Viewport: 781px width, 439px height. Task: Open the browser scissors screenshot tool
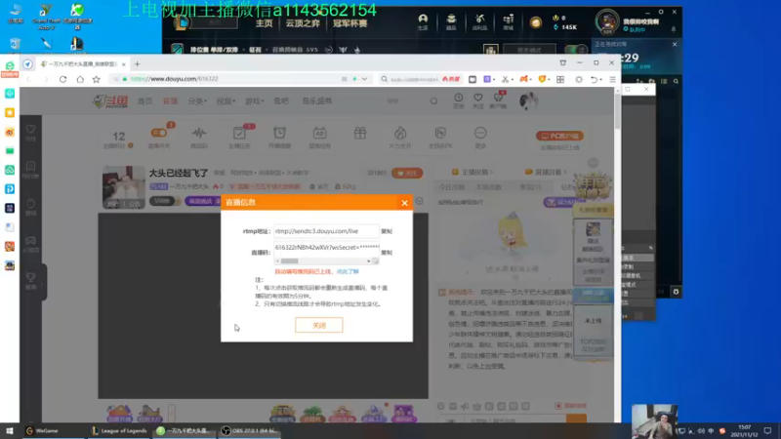[505, 79]
